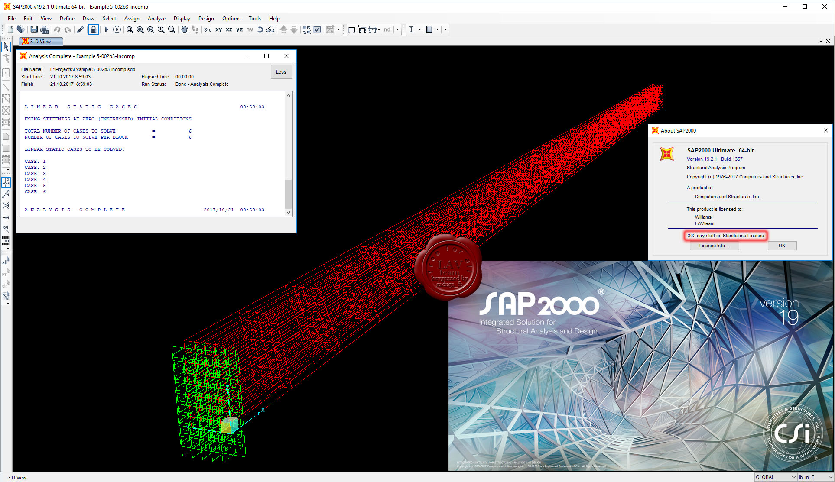This screenshot has width=835, height=482.
Task: Select the Quick Draw Braces tool
Action: tap(6, 110)
